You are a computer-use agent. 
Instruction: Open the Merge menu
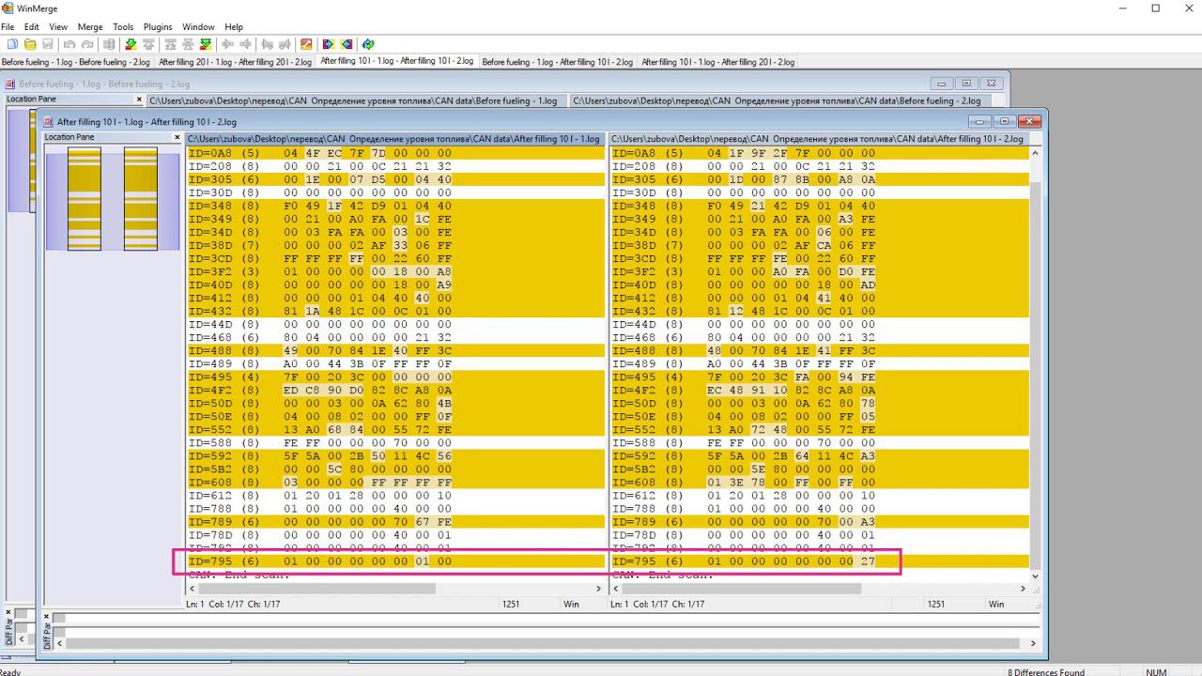click(90, 27)
